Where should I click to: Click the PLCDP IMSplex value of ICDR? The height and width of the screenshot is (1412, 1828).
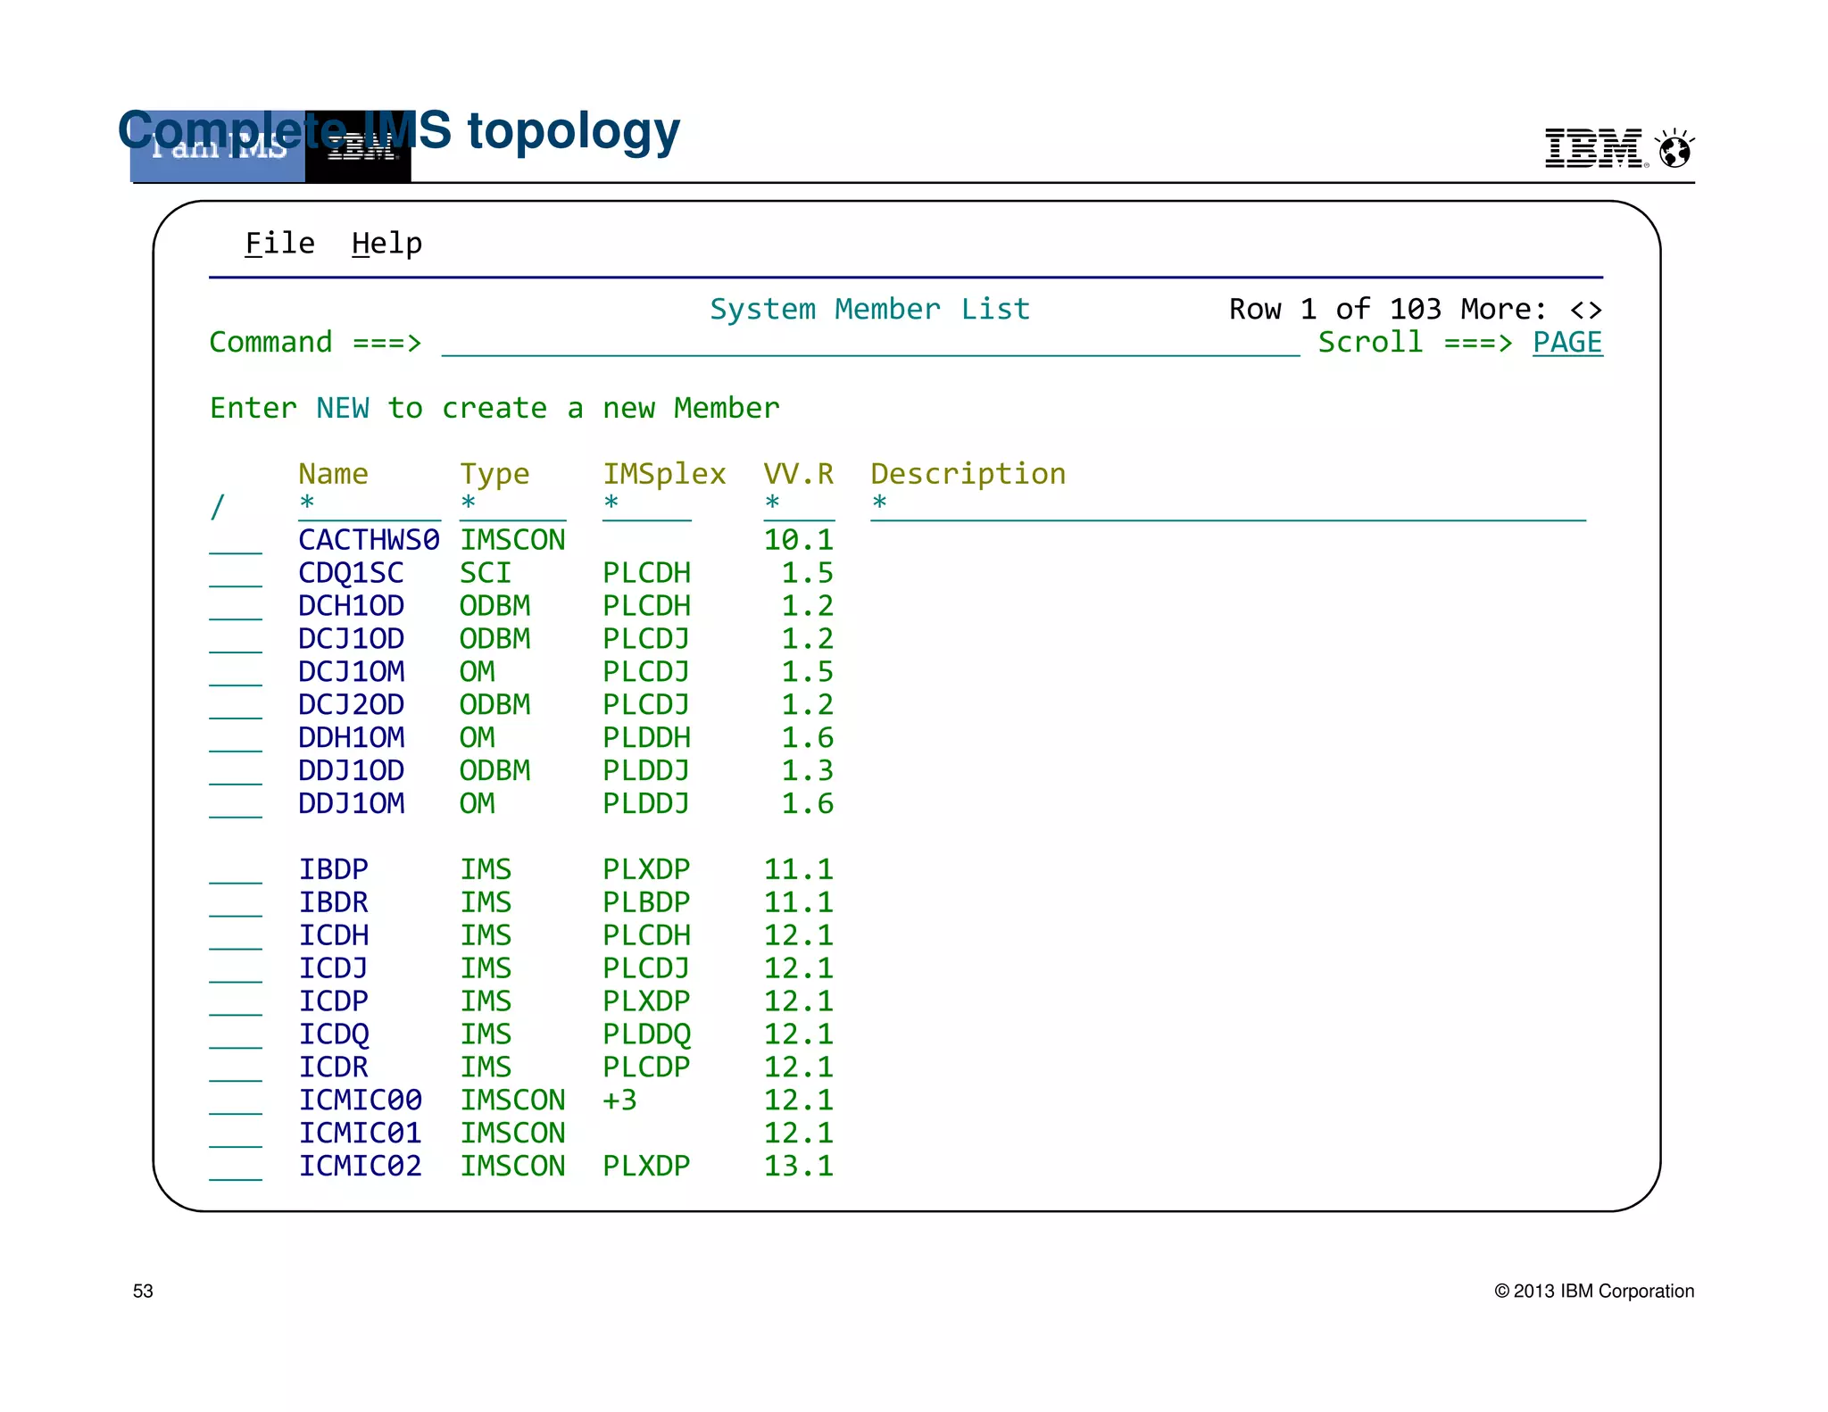point(646,1067)
